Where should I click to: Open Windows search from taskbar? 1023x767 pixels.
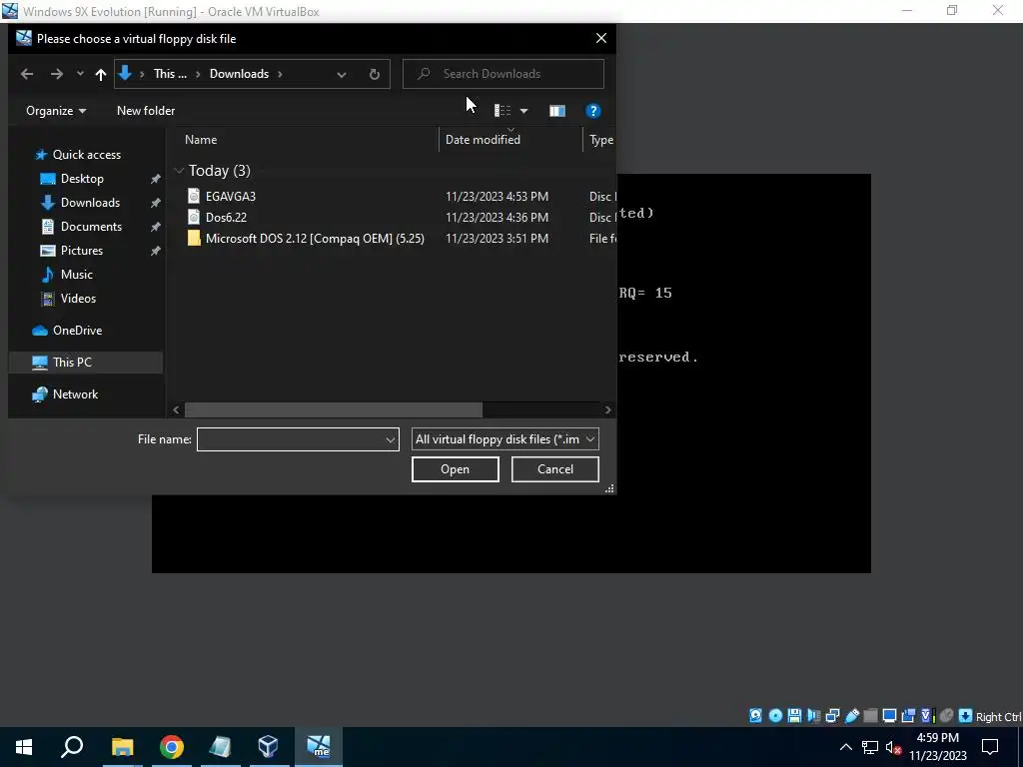pyautogui.click(x=72, y=747)
